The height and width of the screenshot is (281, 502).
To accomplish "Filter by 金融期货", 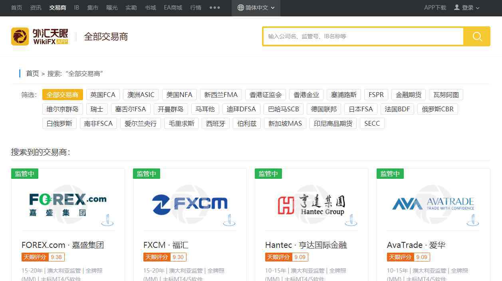I will click(x=409, y=95).
